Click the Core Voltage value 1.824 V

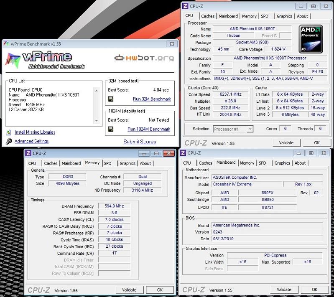click(x=278, y=49)
